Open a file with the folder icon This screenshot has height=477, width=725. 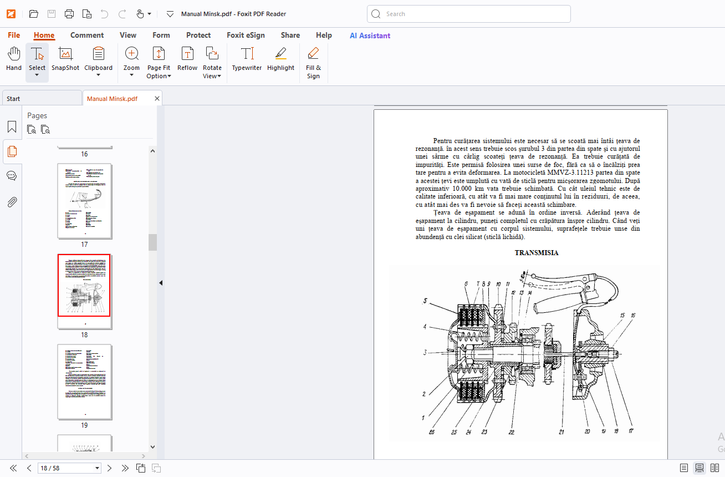[x=33, y=14]
